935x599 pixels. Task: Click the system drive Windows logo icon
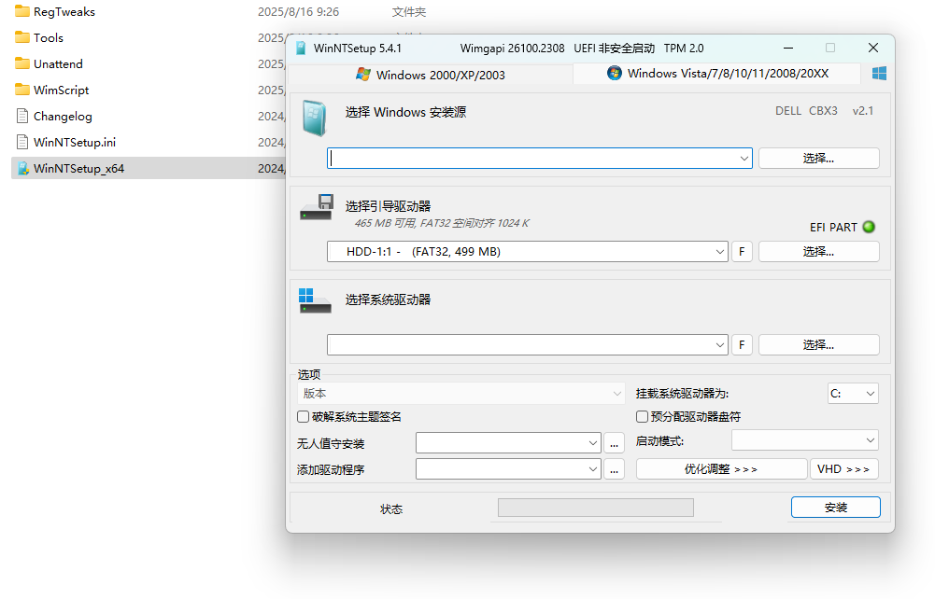pos(315,300)
